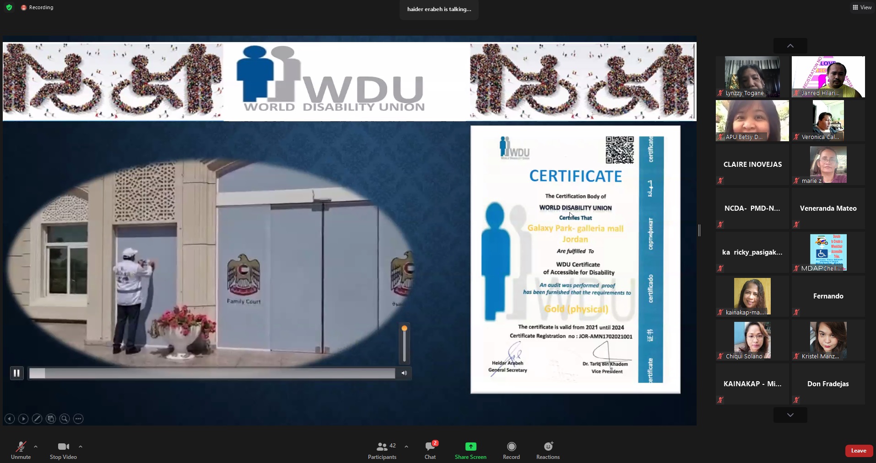Select marie z's video thumbnail
Image resolution: width=876 pixels, height=463 pixels.
tap(828, 165)
